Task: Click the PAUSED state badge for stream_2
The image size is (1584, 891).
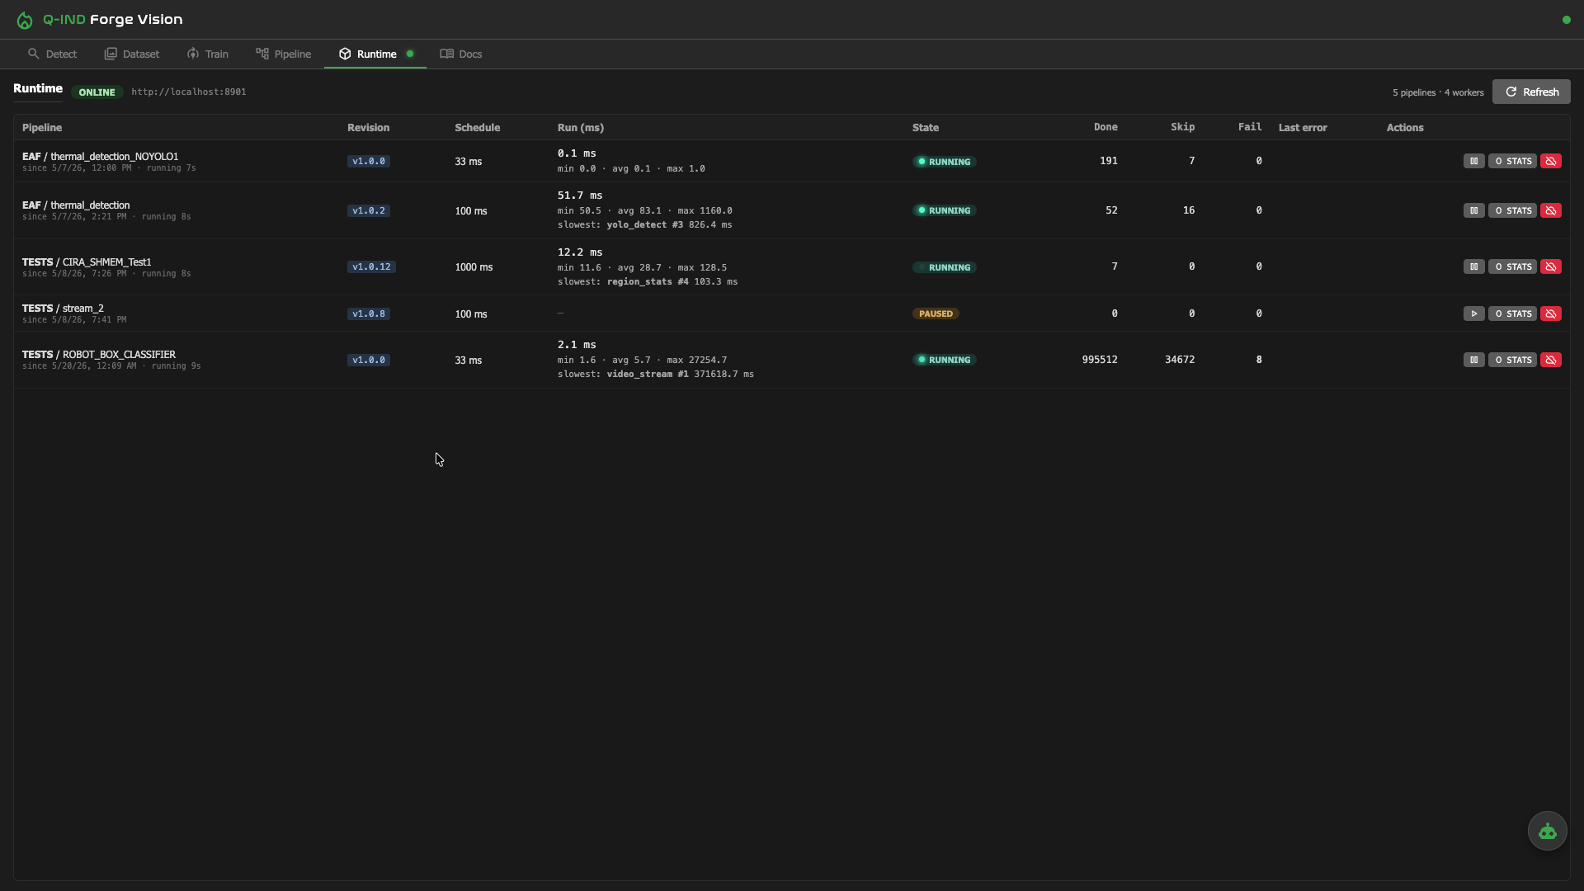Action: 936,313
